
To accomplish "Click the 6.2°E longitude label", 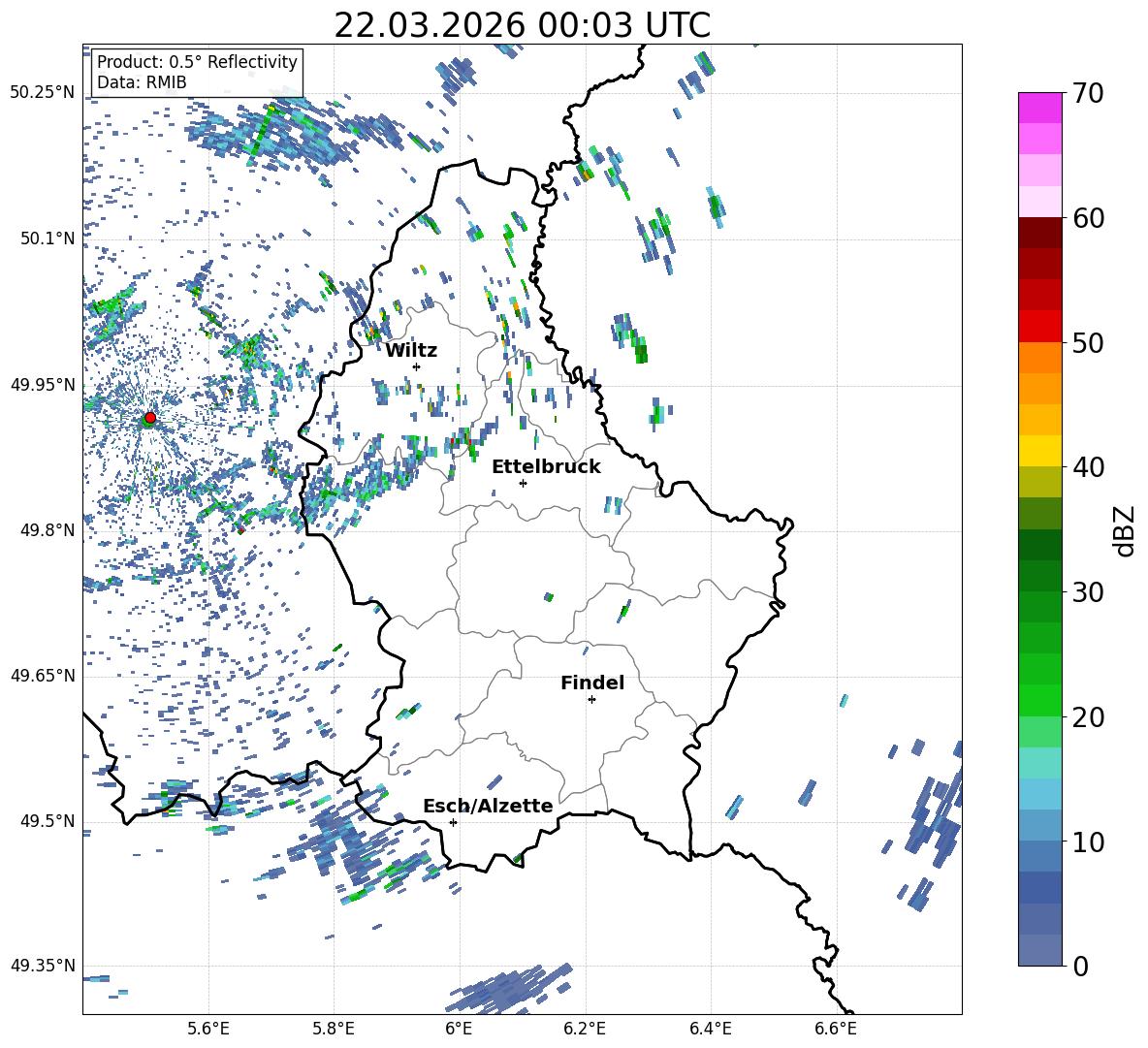I will click(585, 1029).
